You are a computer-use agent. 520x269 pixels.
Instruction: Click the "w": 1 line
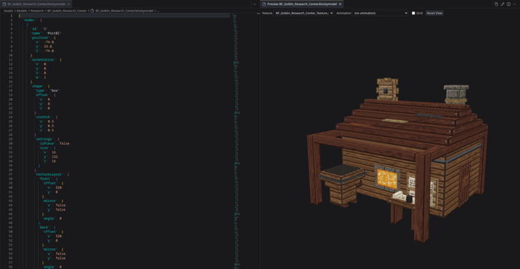coord(40,77)
